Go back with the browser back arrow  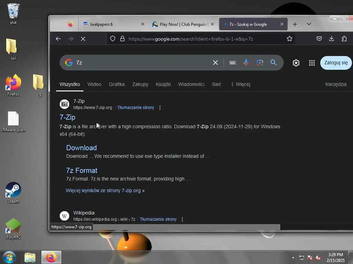pyautogui.click(x=58, y=39)
